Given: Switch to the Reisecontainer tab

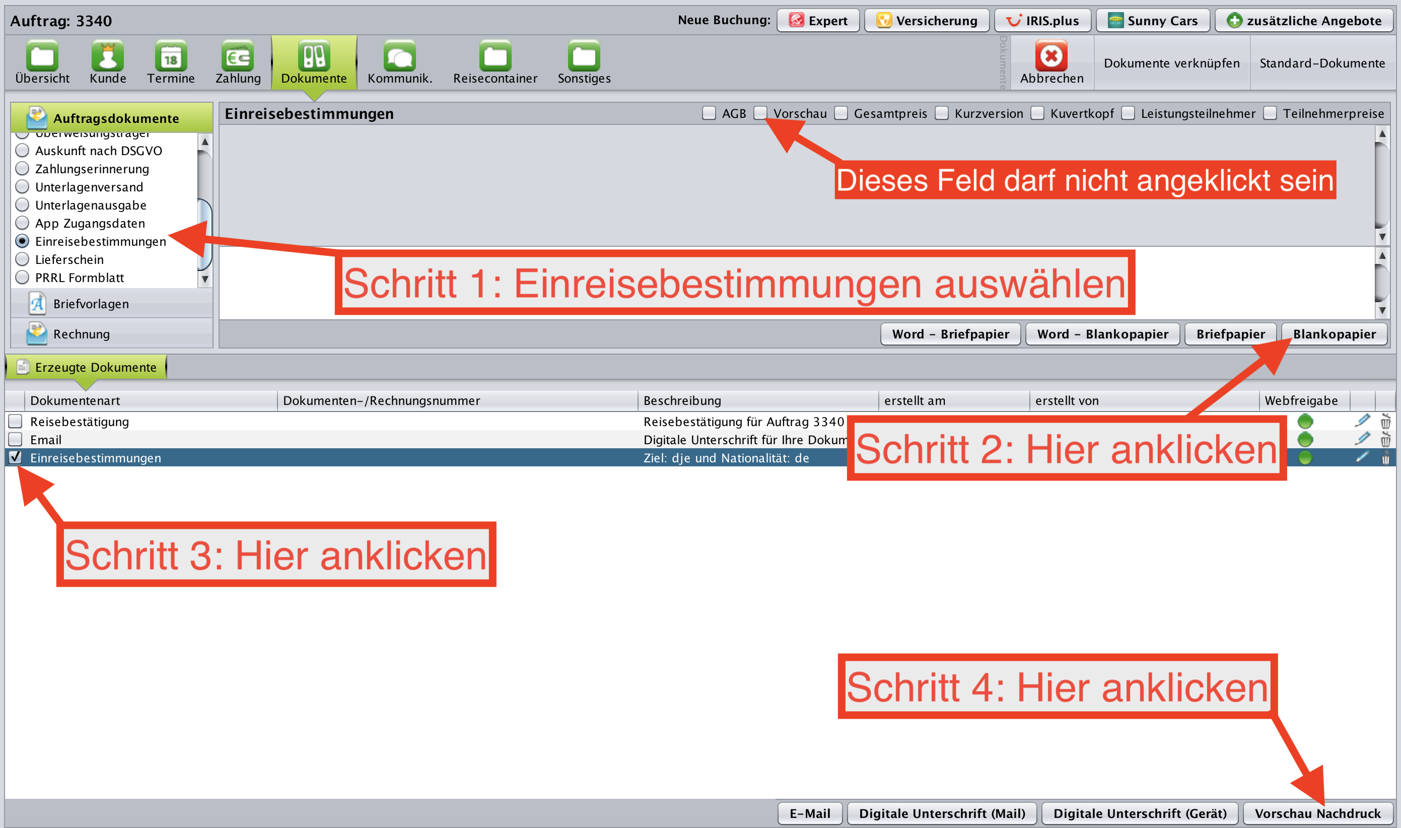Looking at the screenshot, I should 495,62.
